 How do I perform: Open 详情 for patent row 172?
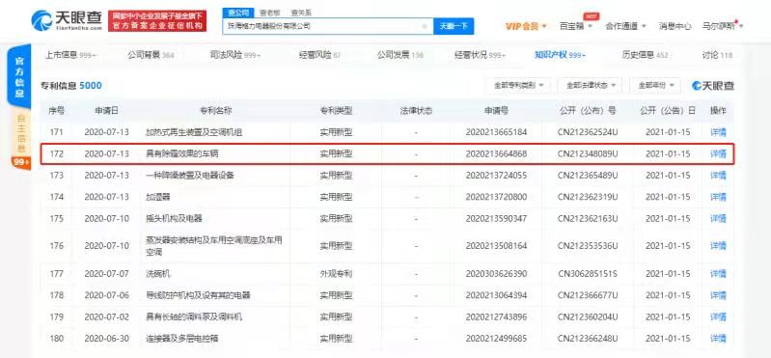718,154
